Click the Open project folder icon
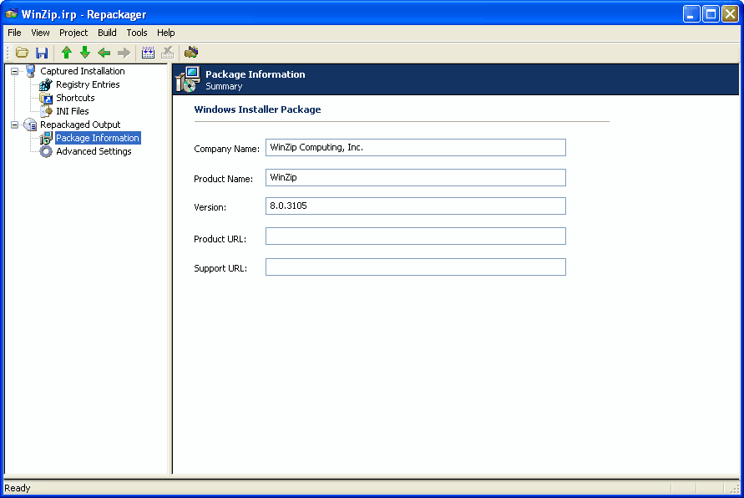 point(23,53)
